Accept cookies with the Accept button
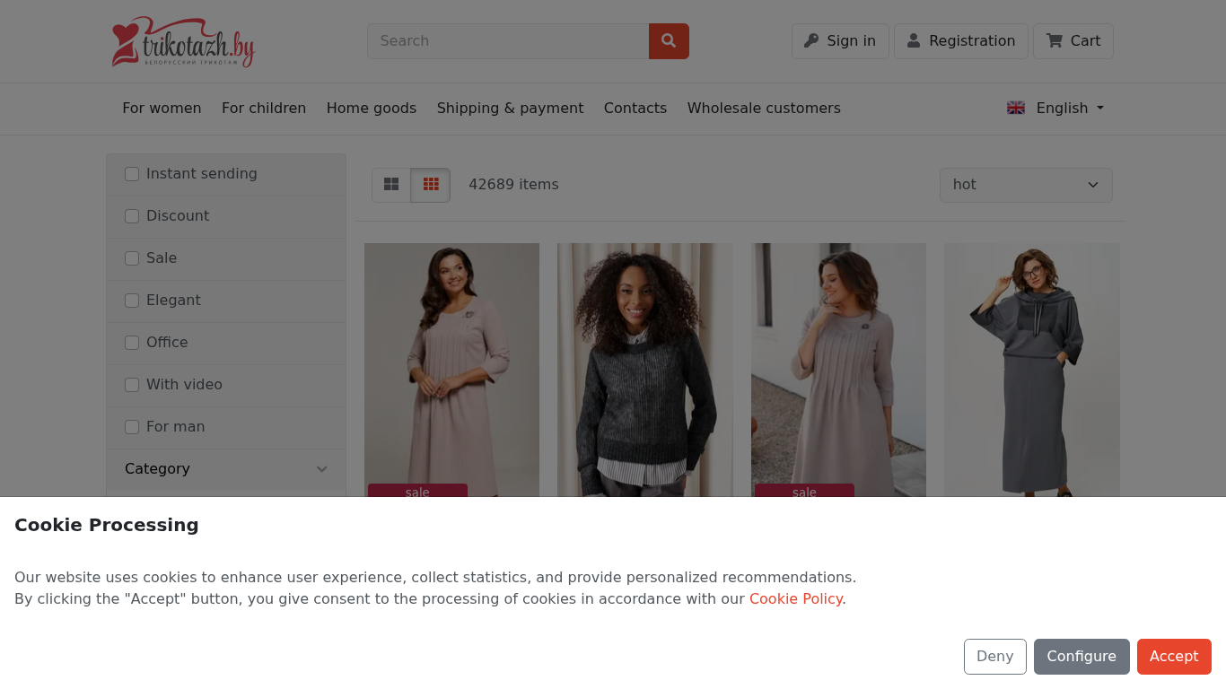This screenshot has width=1226, height=689. (x=1173, y=657)
